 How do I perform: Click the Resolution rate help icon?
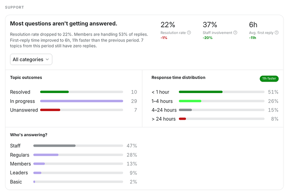coord(189,33)
